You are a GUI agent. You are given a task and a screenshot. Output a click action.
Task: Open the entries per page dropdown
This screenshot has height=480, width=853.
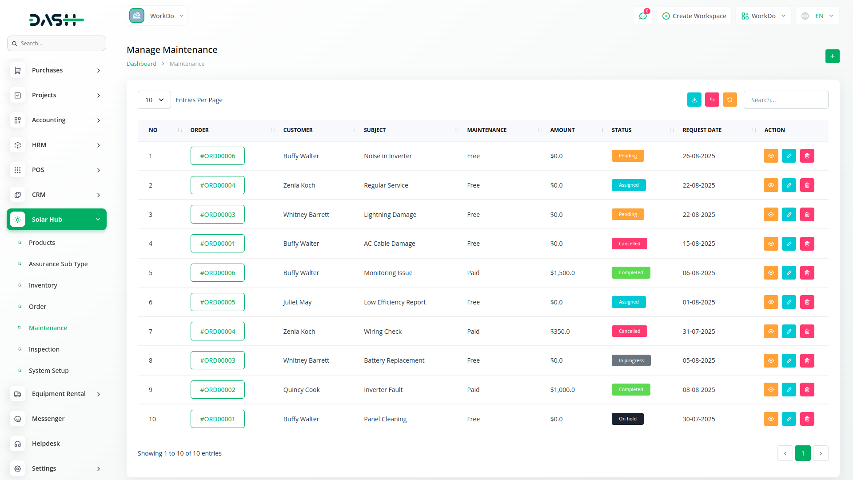click(x=154, y=100)
